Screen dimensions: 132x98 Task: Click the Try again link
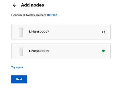(17, 67)
